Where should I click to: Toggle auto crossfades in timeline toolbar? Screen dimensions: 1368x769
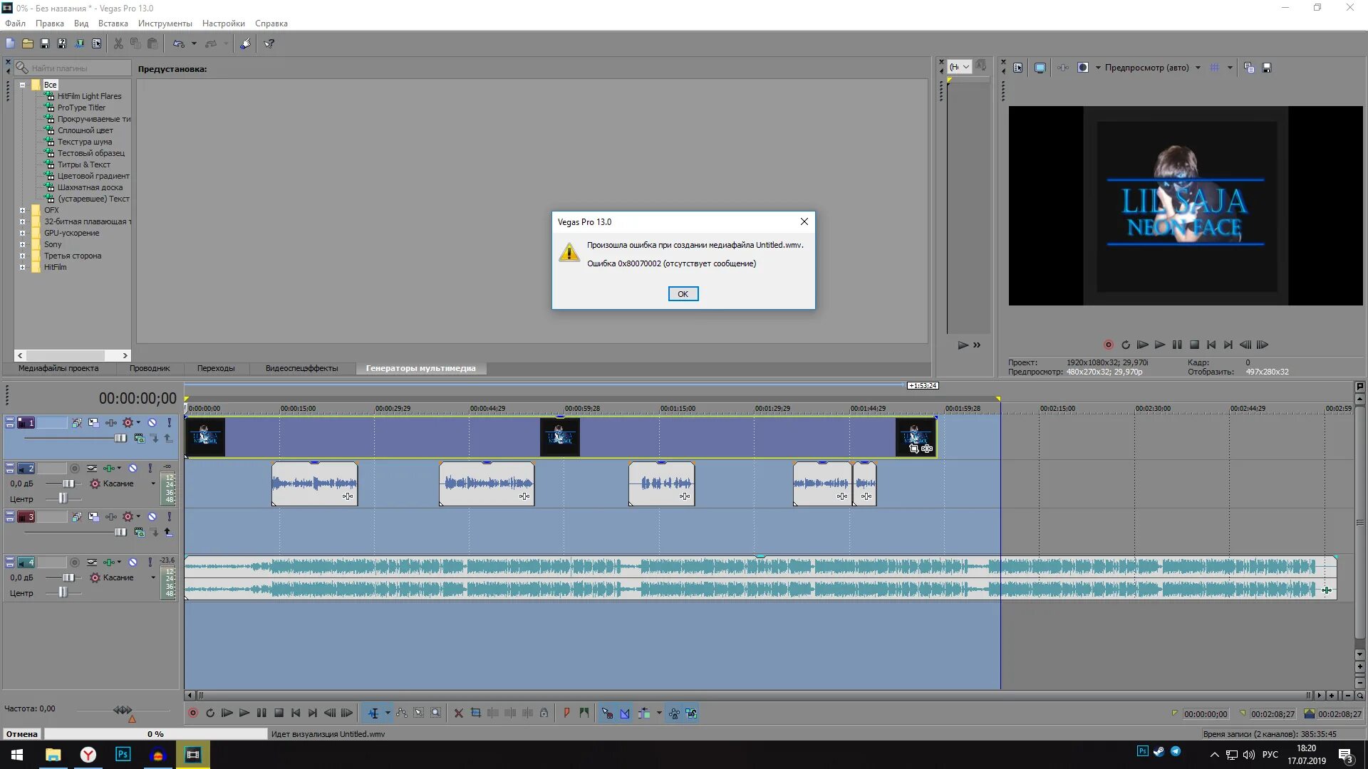click(625, 713)
